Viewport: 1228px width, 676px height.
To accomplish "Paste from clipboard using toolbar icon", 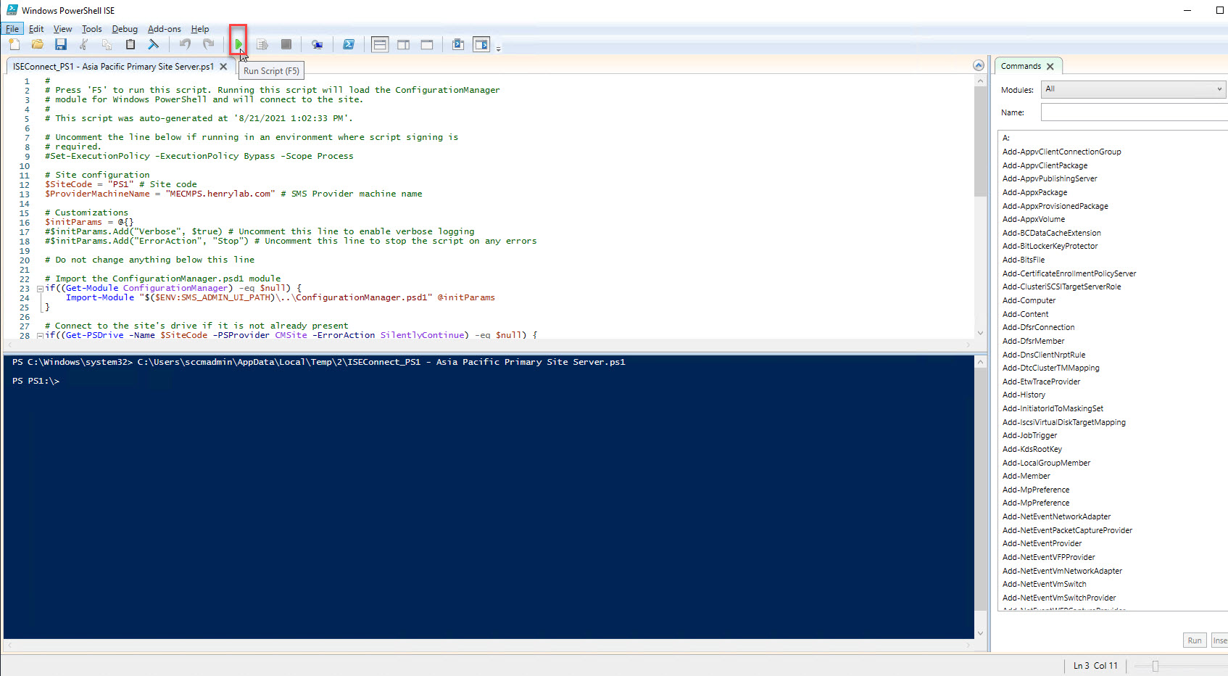I will click(130, 44).
